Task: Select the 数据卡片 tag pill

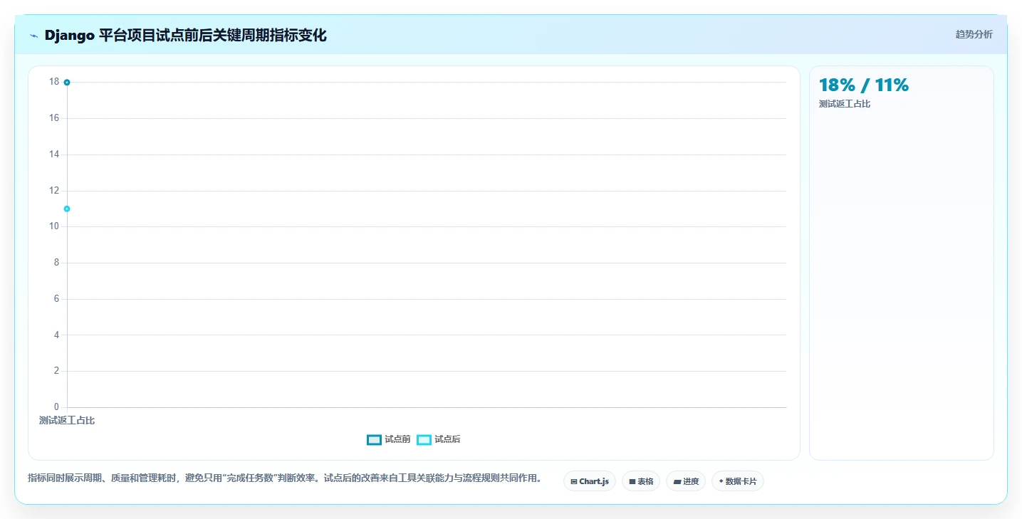Action: (x=738, y=481)
